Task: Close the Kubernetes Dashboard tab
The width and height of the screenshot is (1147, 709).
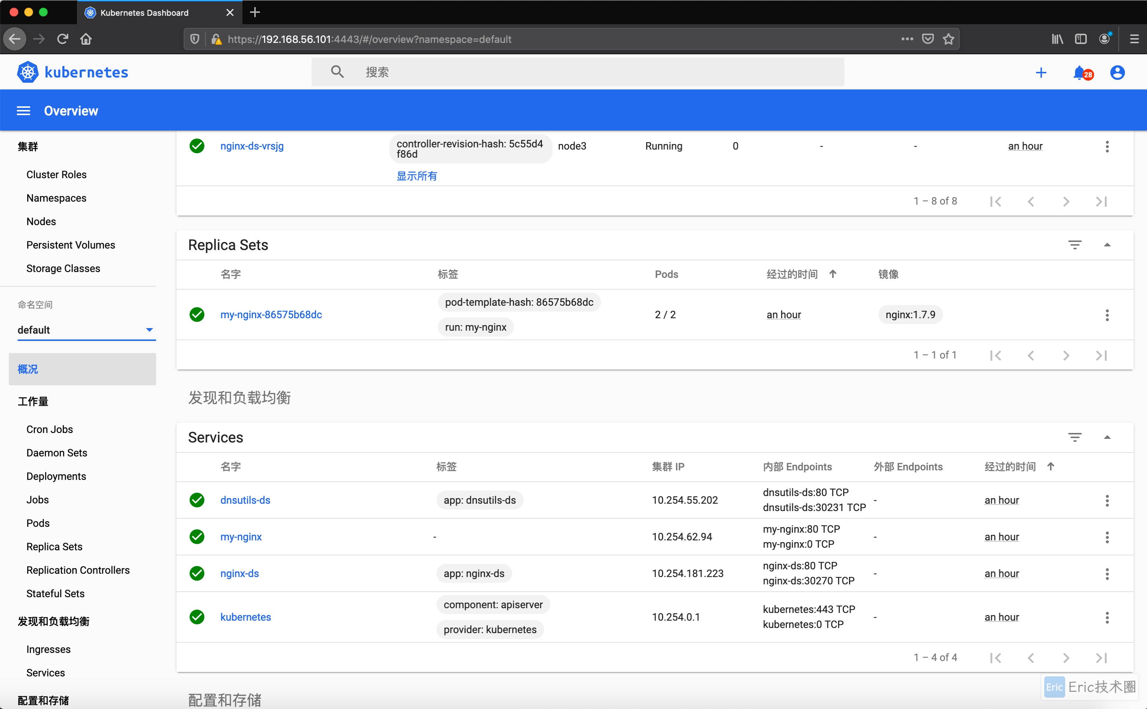Action: pos(230,12)
